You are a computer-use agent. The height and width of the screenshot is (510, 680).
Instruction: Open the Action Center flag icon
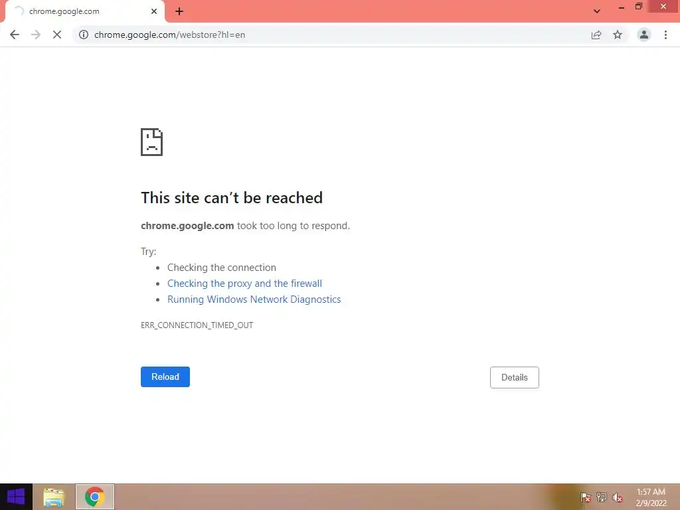(586, 497)
